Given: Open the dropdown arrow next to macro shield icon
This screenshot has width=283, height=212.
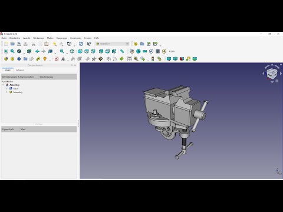Looking at the screenshot, I should [74, 45].
